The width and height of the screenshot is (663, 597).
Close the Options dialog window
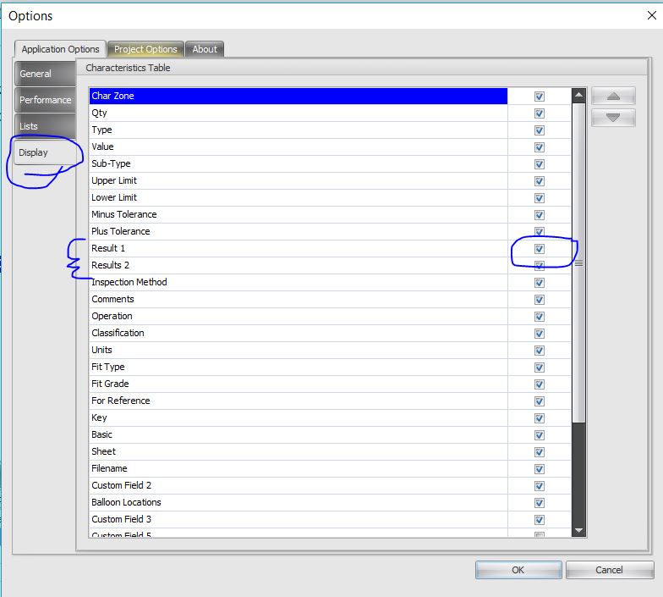(649, 15)
